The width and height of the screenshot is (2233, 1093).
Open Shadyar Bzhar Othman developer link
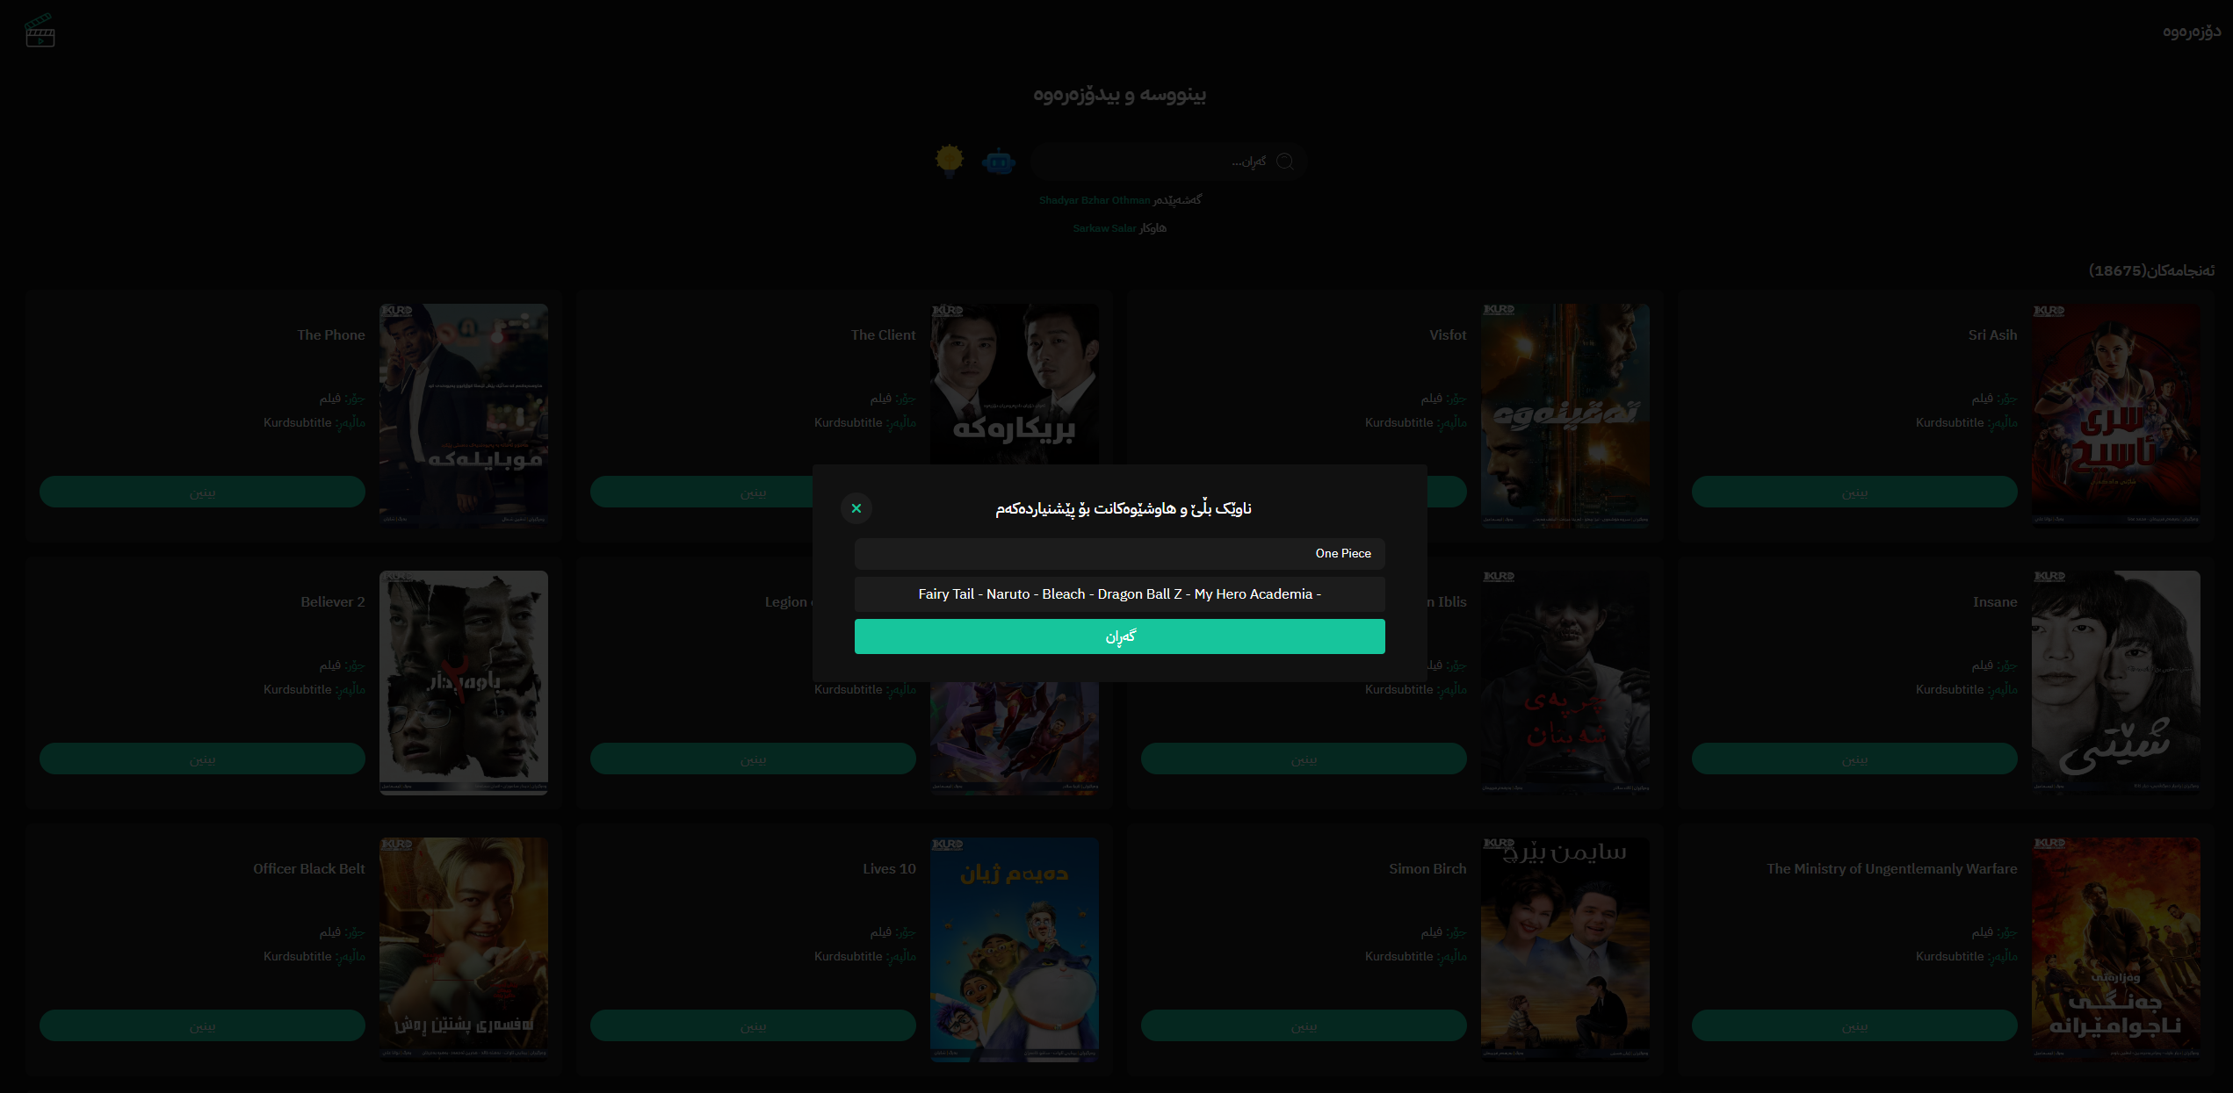click(1094, 200)
